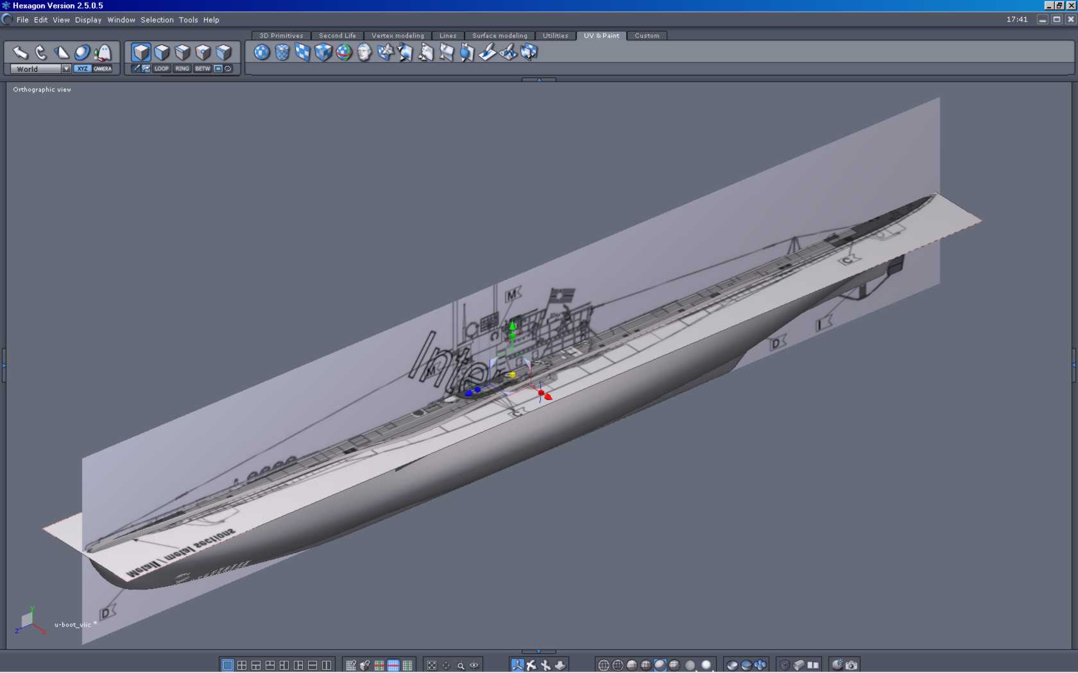
Task: Switch to the Vertex modeling tab
Action: [398, 36]
